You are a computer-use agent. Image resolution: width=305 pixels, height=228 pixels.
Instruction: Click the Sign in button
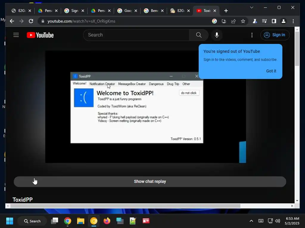click(275, 35)
